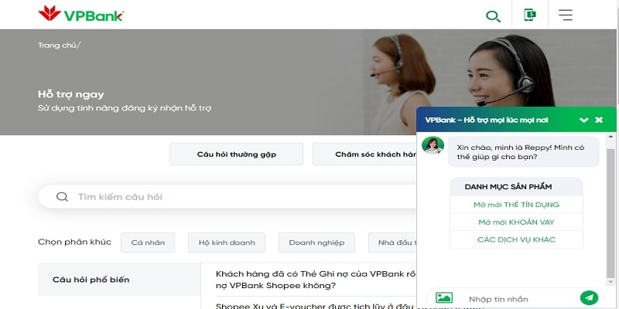The width and height of the screenshot is (619, 309).
Task: Choose Mở mới THẺ TÍN DỤNG option
Action: coord(516,205)
